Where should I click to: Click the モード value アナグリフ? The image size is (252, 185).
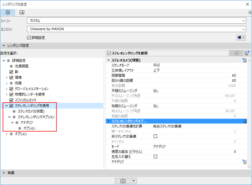(159, 147)
